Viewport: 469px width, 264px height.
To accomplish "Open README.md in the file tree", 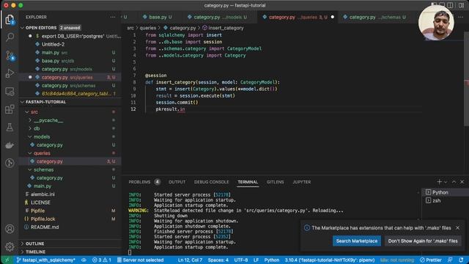I will pos(45,227).
